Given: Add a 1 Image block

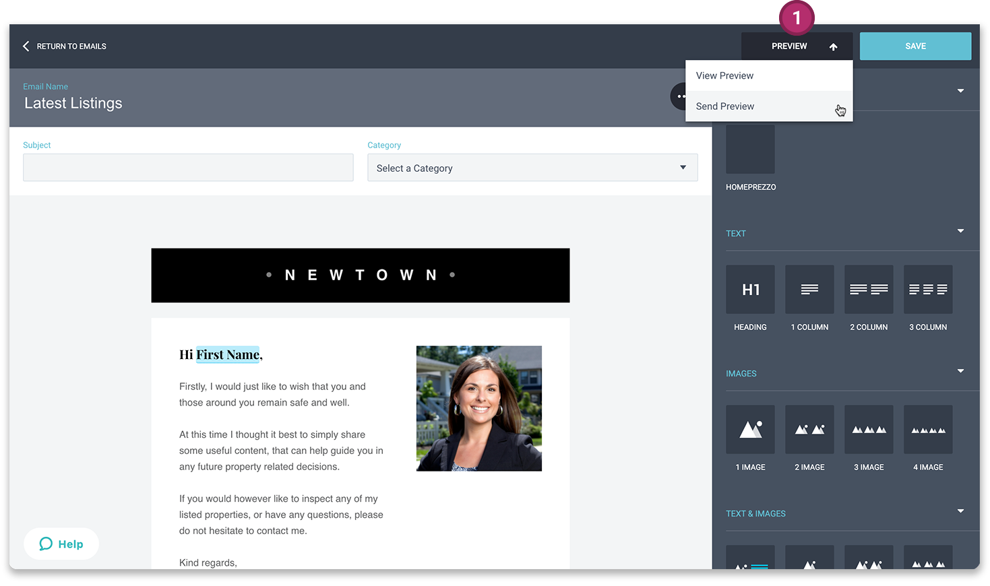Looking at the screenshot, I should click(750, 429).
